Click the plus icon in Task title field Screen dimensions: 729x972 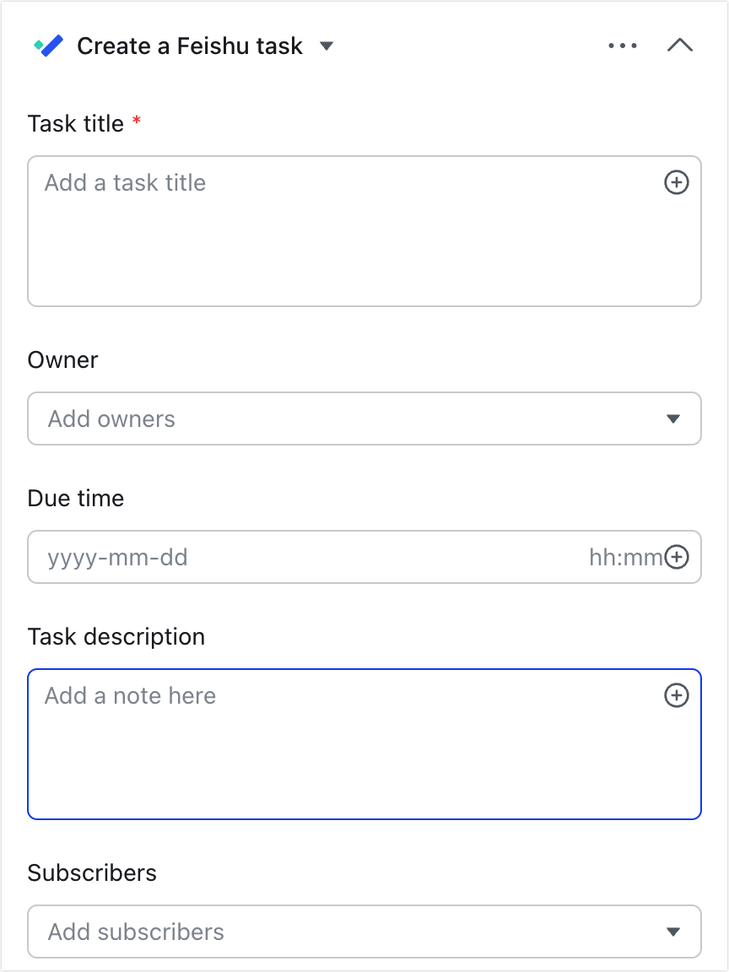(x=677, y=183)
